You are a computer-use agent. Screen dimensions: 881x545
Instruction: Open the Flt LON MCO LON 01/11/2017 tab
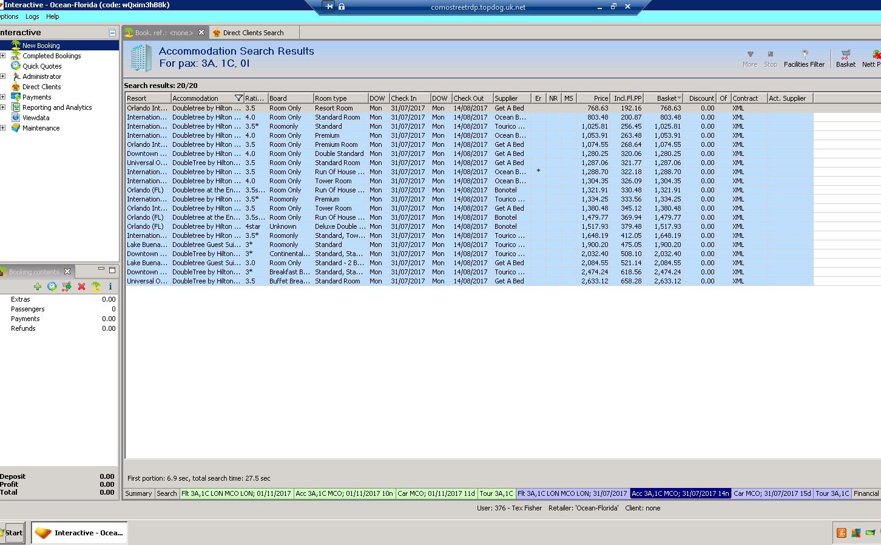(237, 493)
